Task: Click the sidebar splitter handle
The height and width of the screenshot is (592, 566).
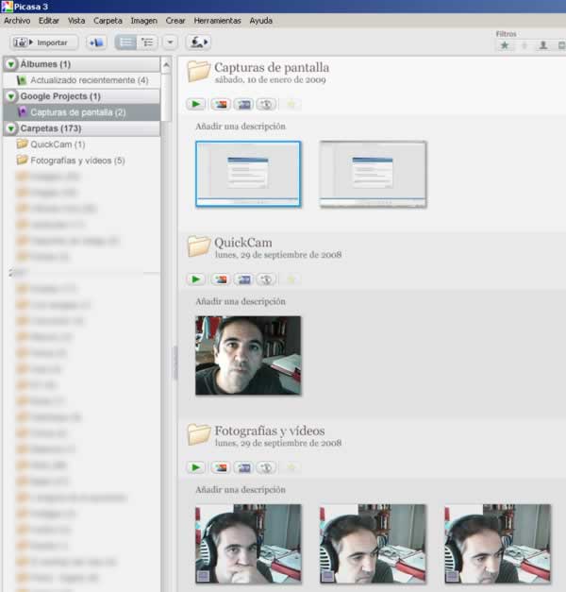Action: (x=175, y=363)
